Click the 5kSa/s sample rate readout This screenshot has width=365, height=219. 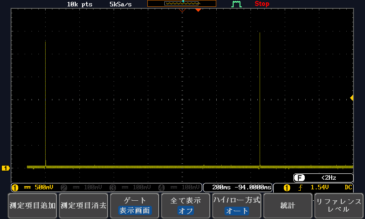coord(120,5)
